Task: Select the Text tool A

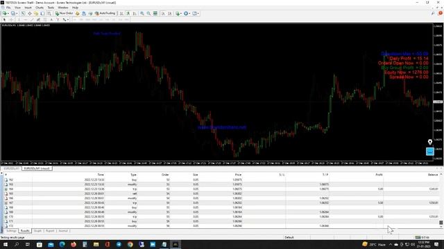Action: click(x=51, y=19)
